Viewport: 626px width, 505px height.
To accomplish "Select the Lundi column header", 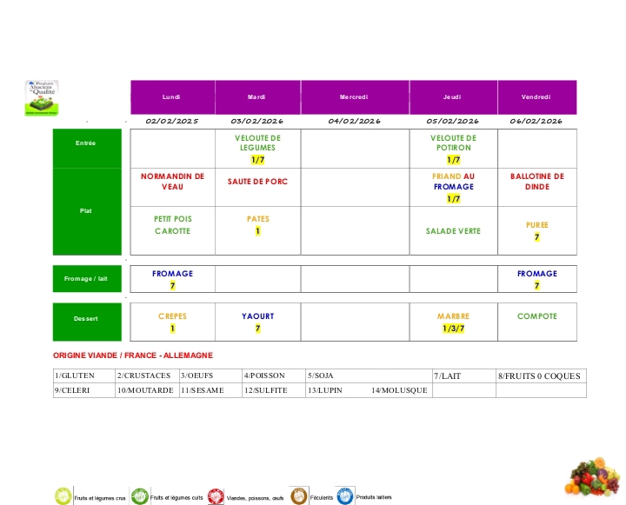I will click(x=172, y=97).
